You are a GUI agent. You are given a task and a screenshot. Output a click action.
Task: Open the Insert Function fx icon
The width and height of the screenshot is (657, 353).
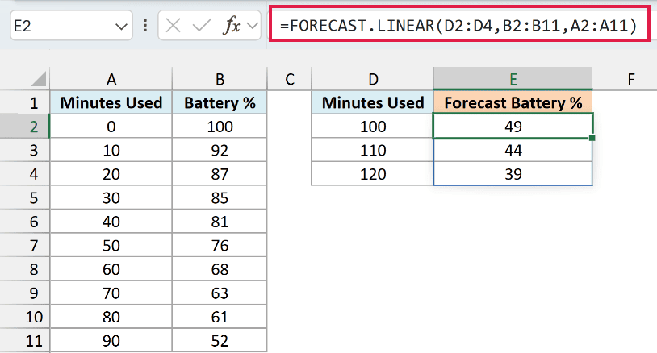232,26
